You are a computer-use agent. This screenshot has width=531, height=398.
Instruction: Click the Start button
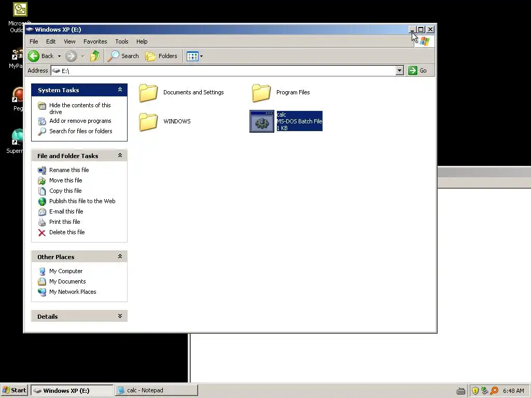14,390
